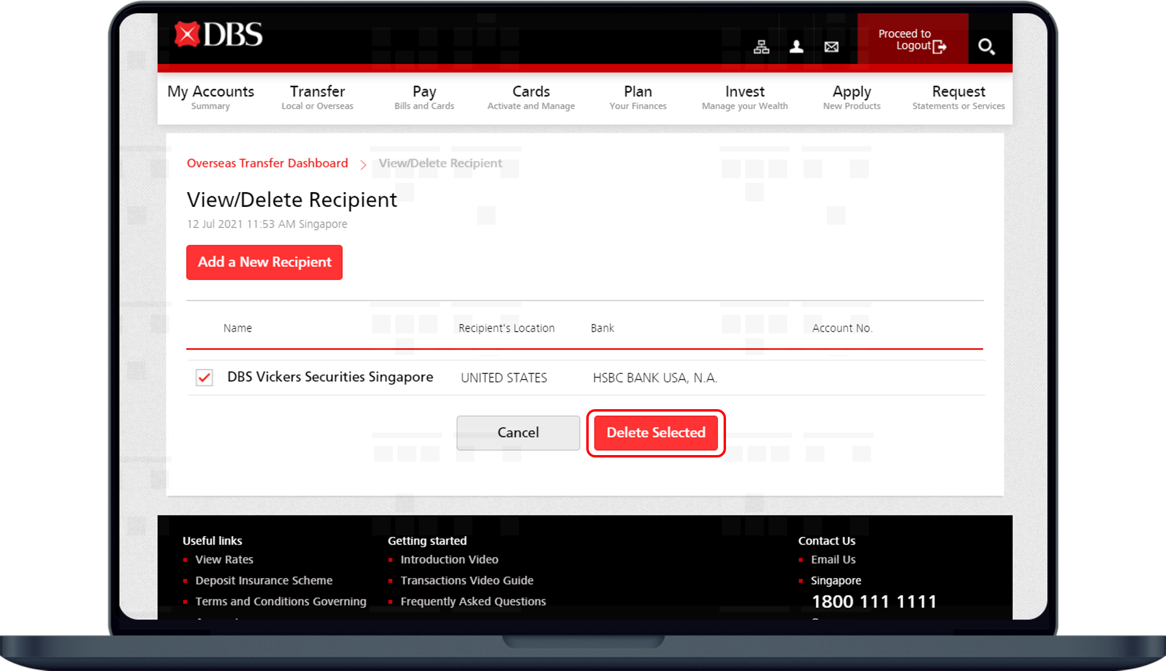The width and height of the screenshot is (1166, 671).
Task: Open the Request Statements or Services menu
Action: point(958,98)
